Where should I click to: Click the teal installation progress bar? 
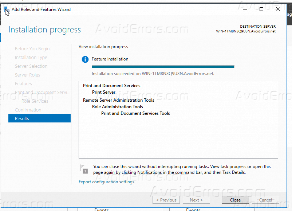[x=163, y=66]
